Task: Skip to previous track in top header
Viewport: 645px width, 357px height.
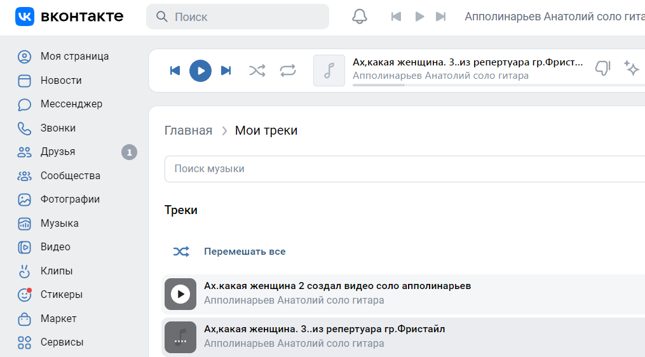Action: (x=396, y=17)
